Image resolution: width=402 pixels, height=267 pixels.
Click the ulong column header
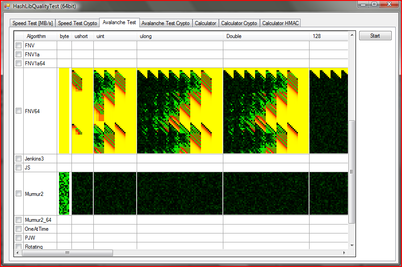pyautogui.click(x=180, y=36)
